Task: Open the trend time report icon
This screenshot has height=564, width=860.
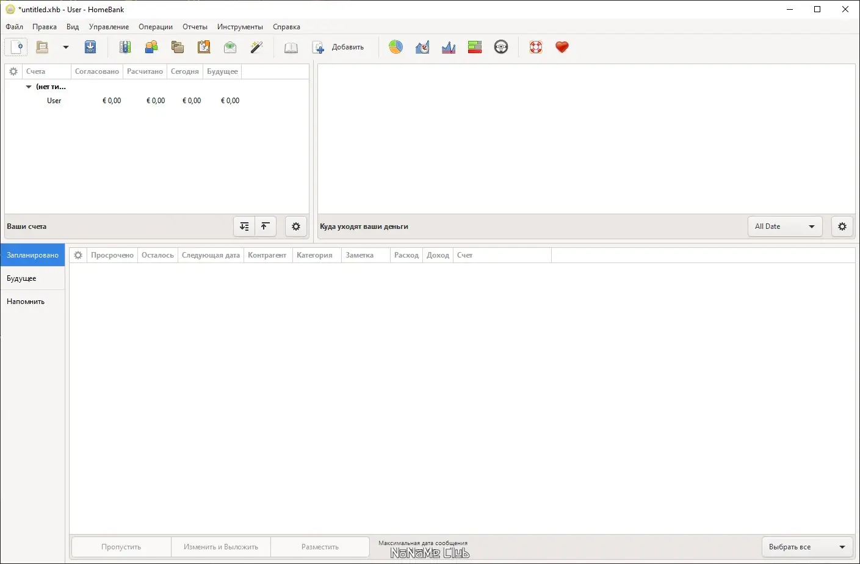Action: tap(422, 47)
